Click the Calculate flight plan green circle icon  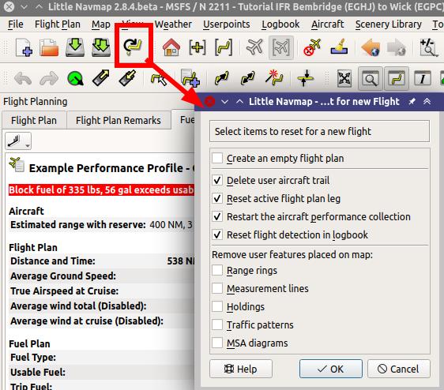pos(75,78)
